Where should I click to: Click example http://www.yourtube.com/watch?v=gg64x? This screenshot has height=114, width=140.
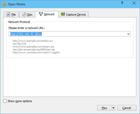(36, 53)
